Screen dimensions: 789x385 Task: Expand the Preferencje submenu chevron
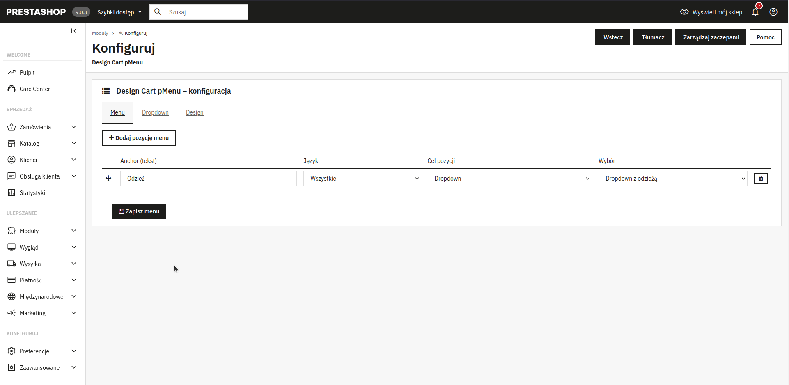tap(74, 351)
